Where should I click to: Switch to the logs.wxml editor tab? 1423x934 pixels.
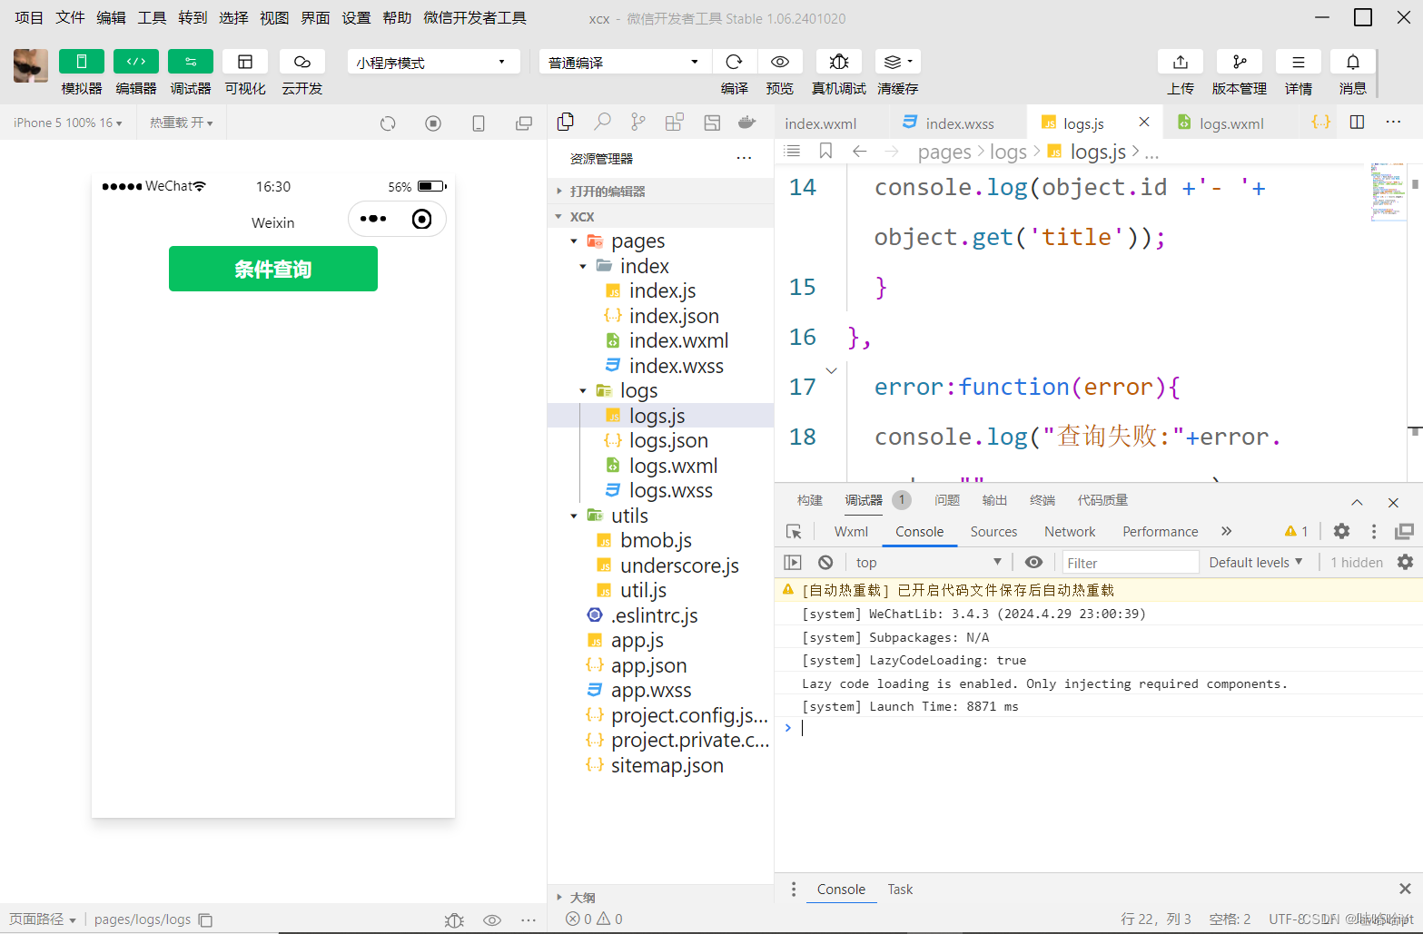coord(1231,123)
